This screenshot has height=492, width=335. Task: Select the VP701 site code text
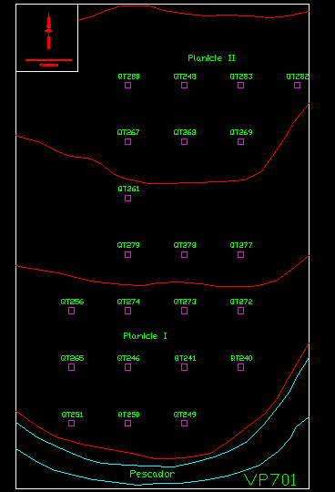click(x=269, y=480)
